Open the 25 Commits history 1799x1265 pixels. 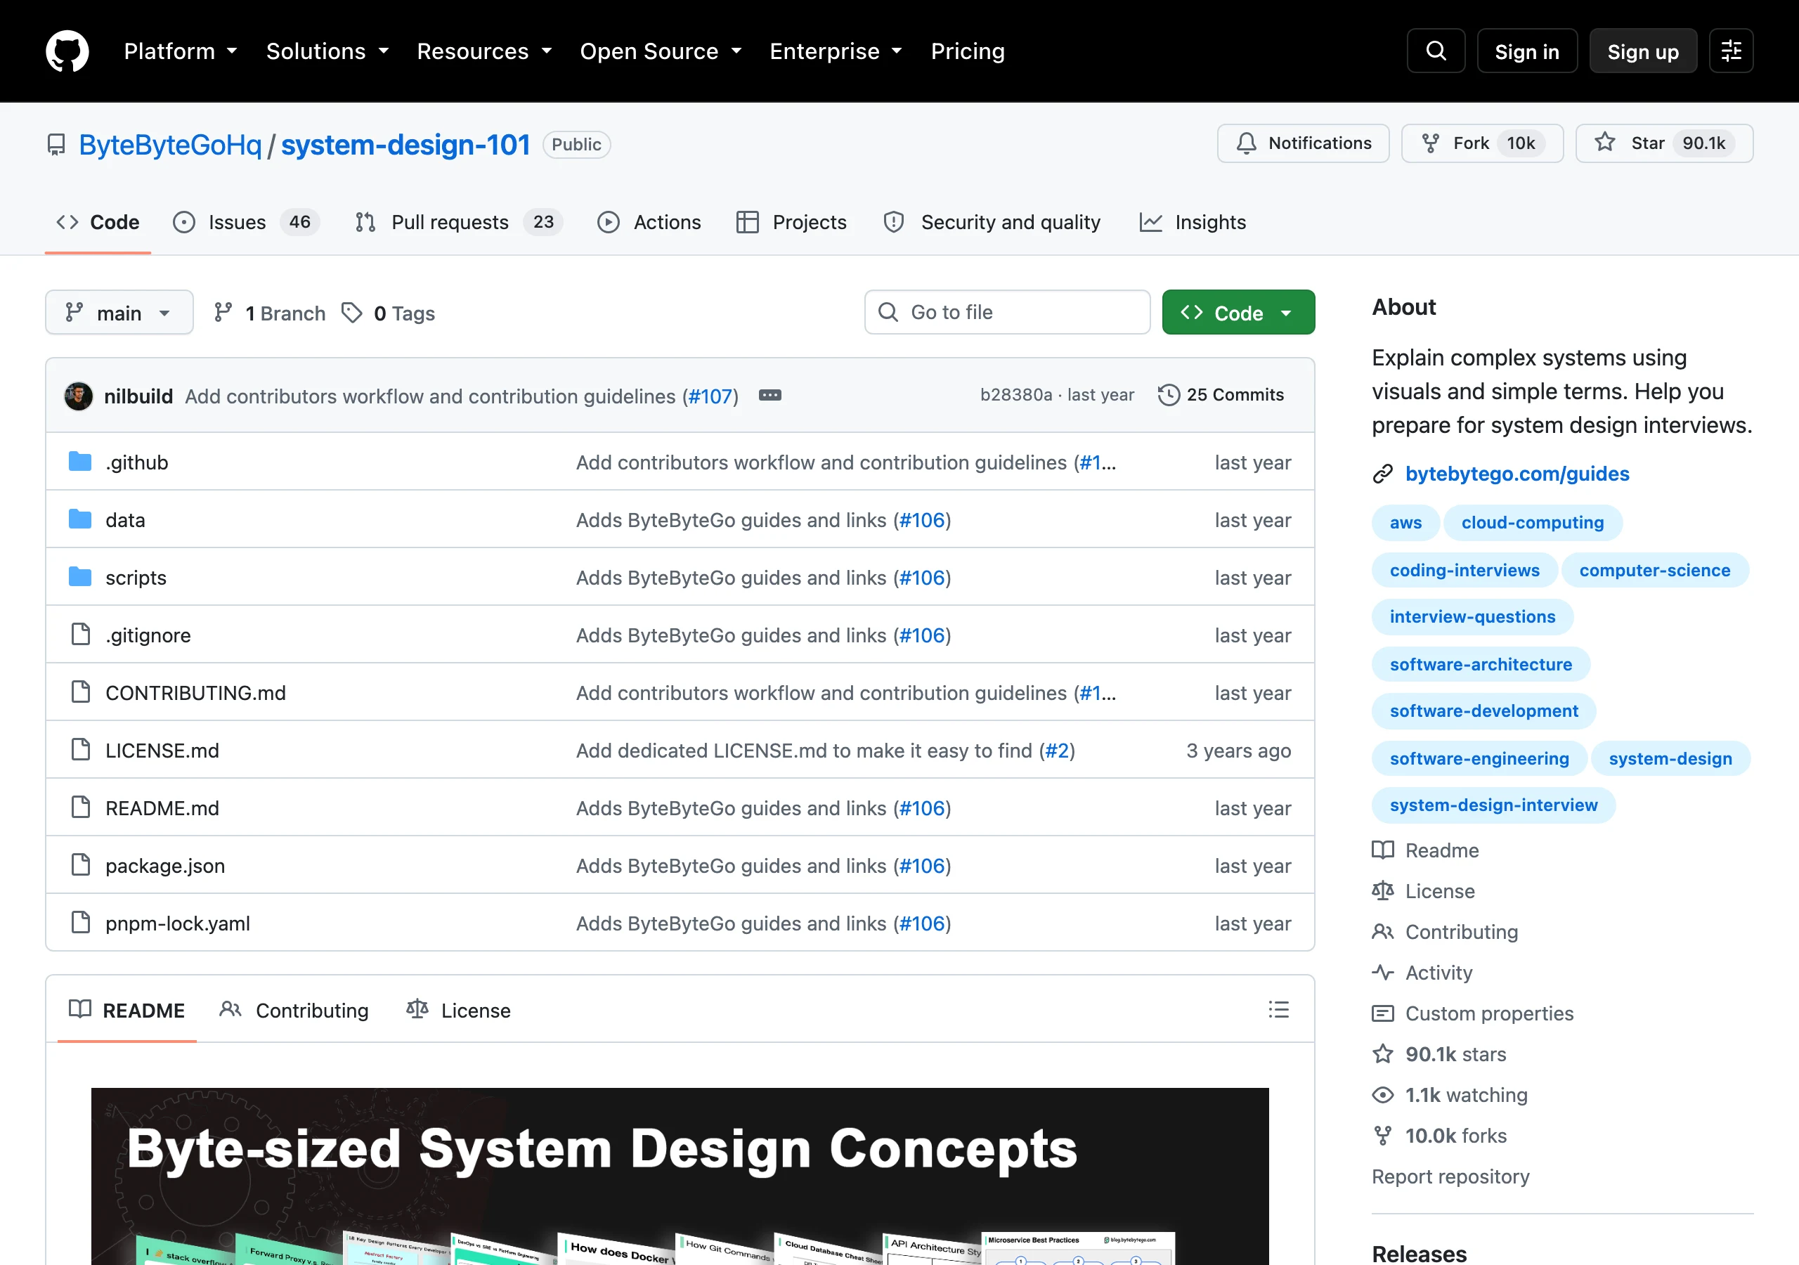(1221, 395)
